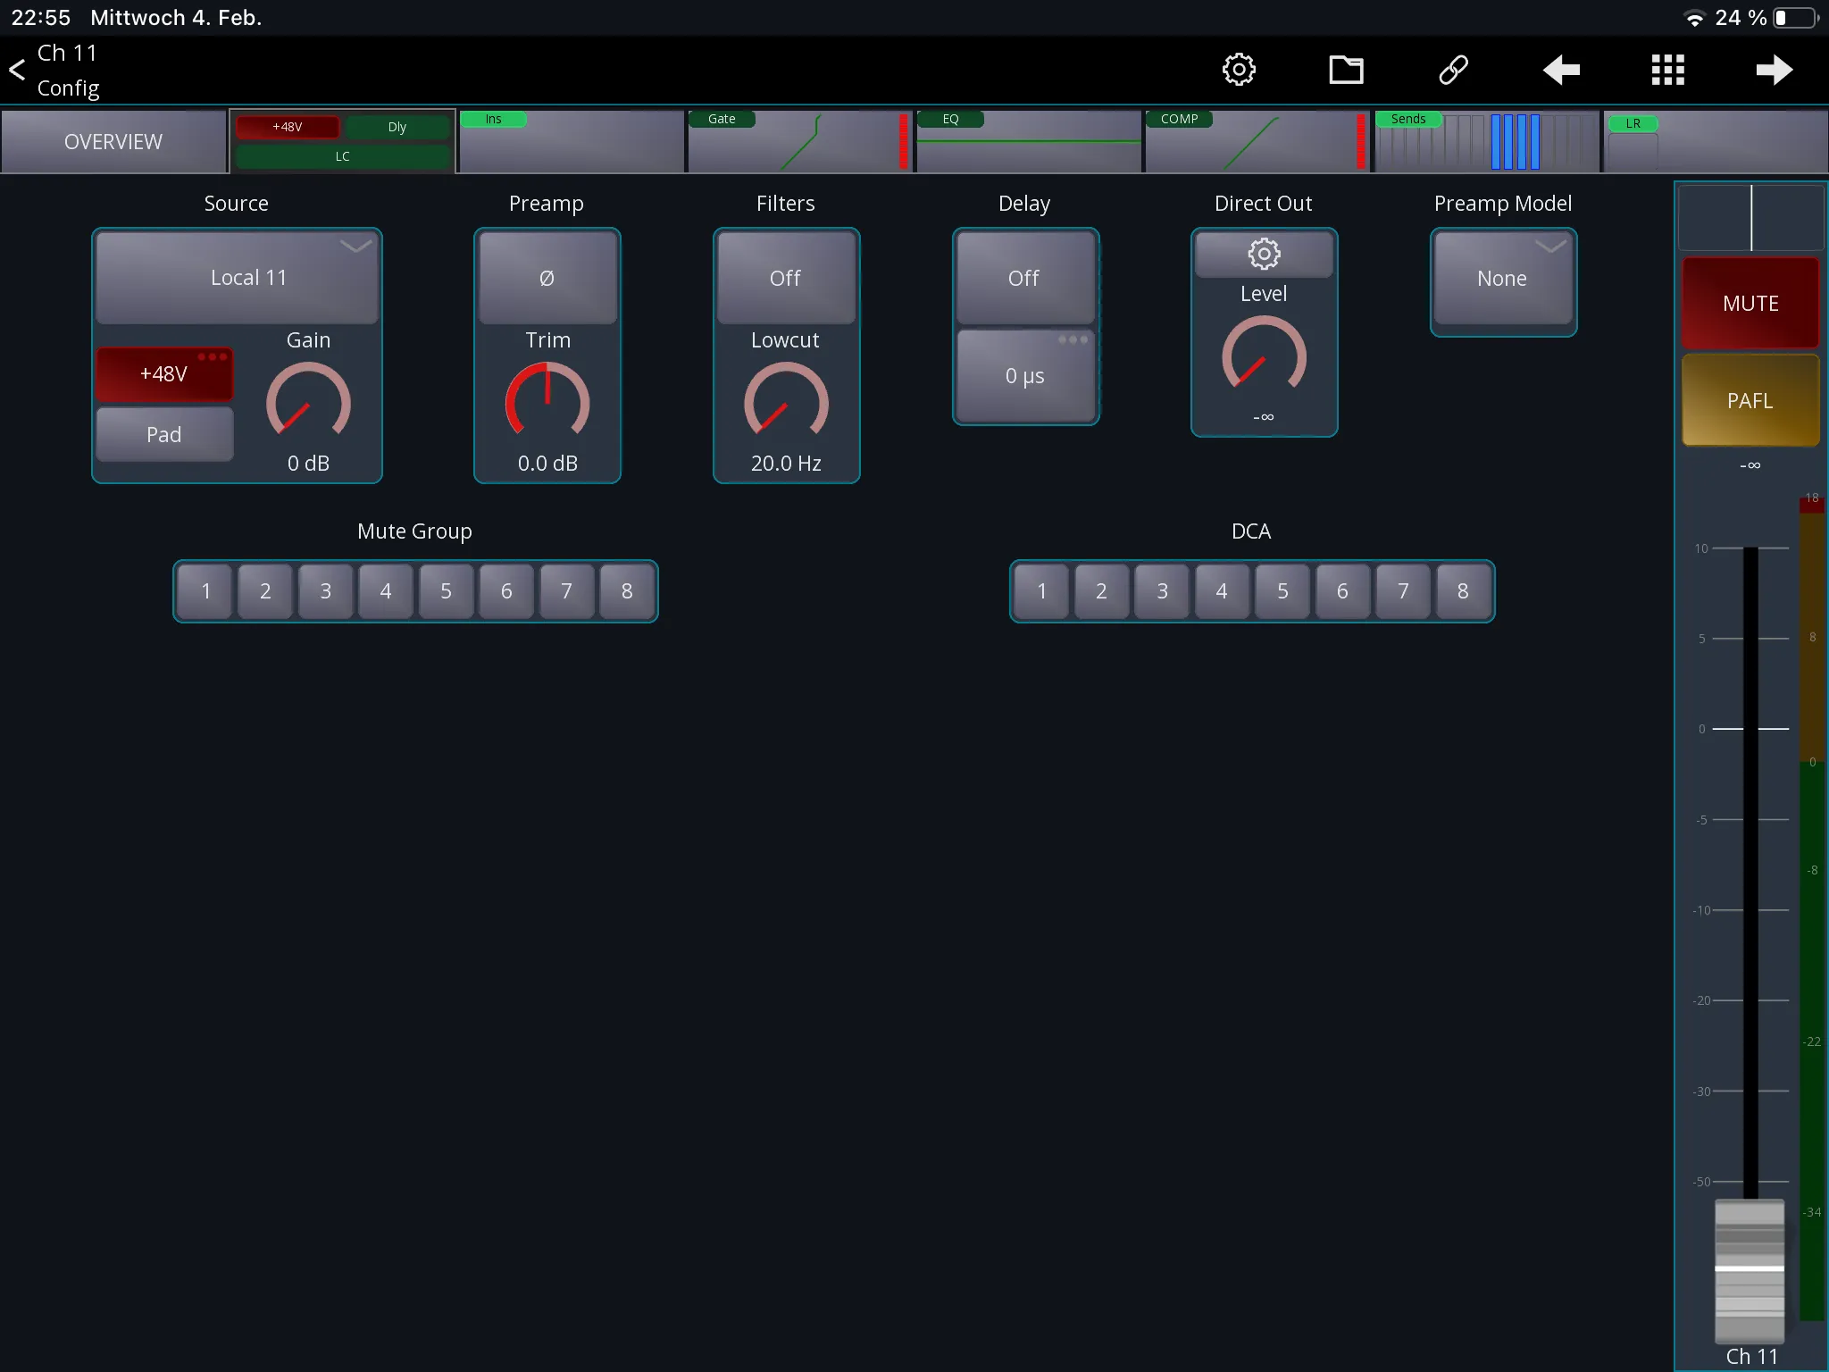Tap the channel link chain icon
Screen dimensions: 1829x1372
click(x=1453, y=70)
